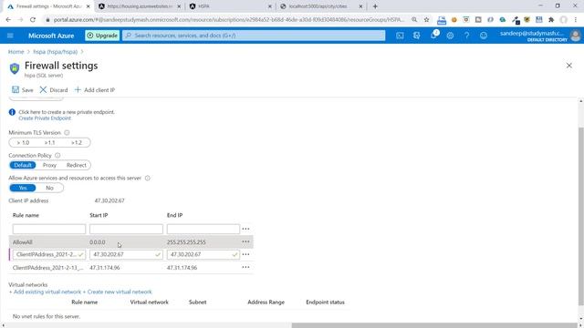Open a new browser tab
The width and height of the screenshot is (584, 328).
point(375,6)
